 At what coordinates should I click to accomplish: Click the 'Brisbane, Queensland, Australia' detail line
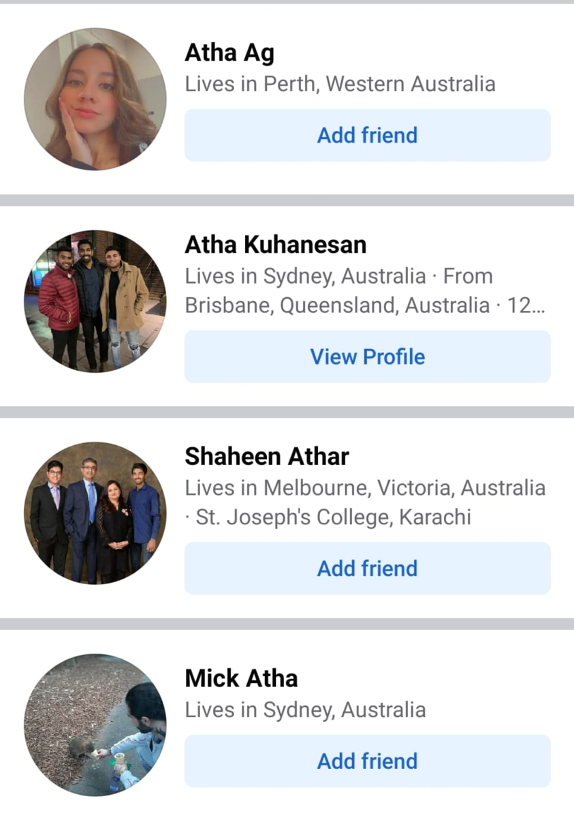[x=337, y=305]
